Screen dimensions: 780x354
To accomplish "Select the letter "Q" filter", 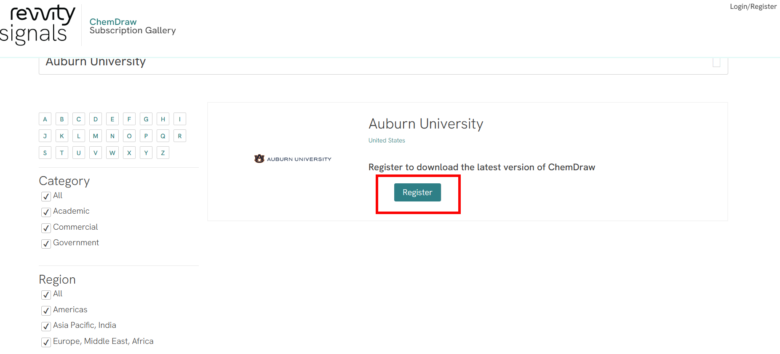I will (163, 136).
